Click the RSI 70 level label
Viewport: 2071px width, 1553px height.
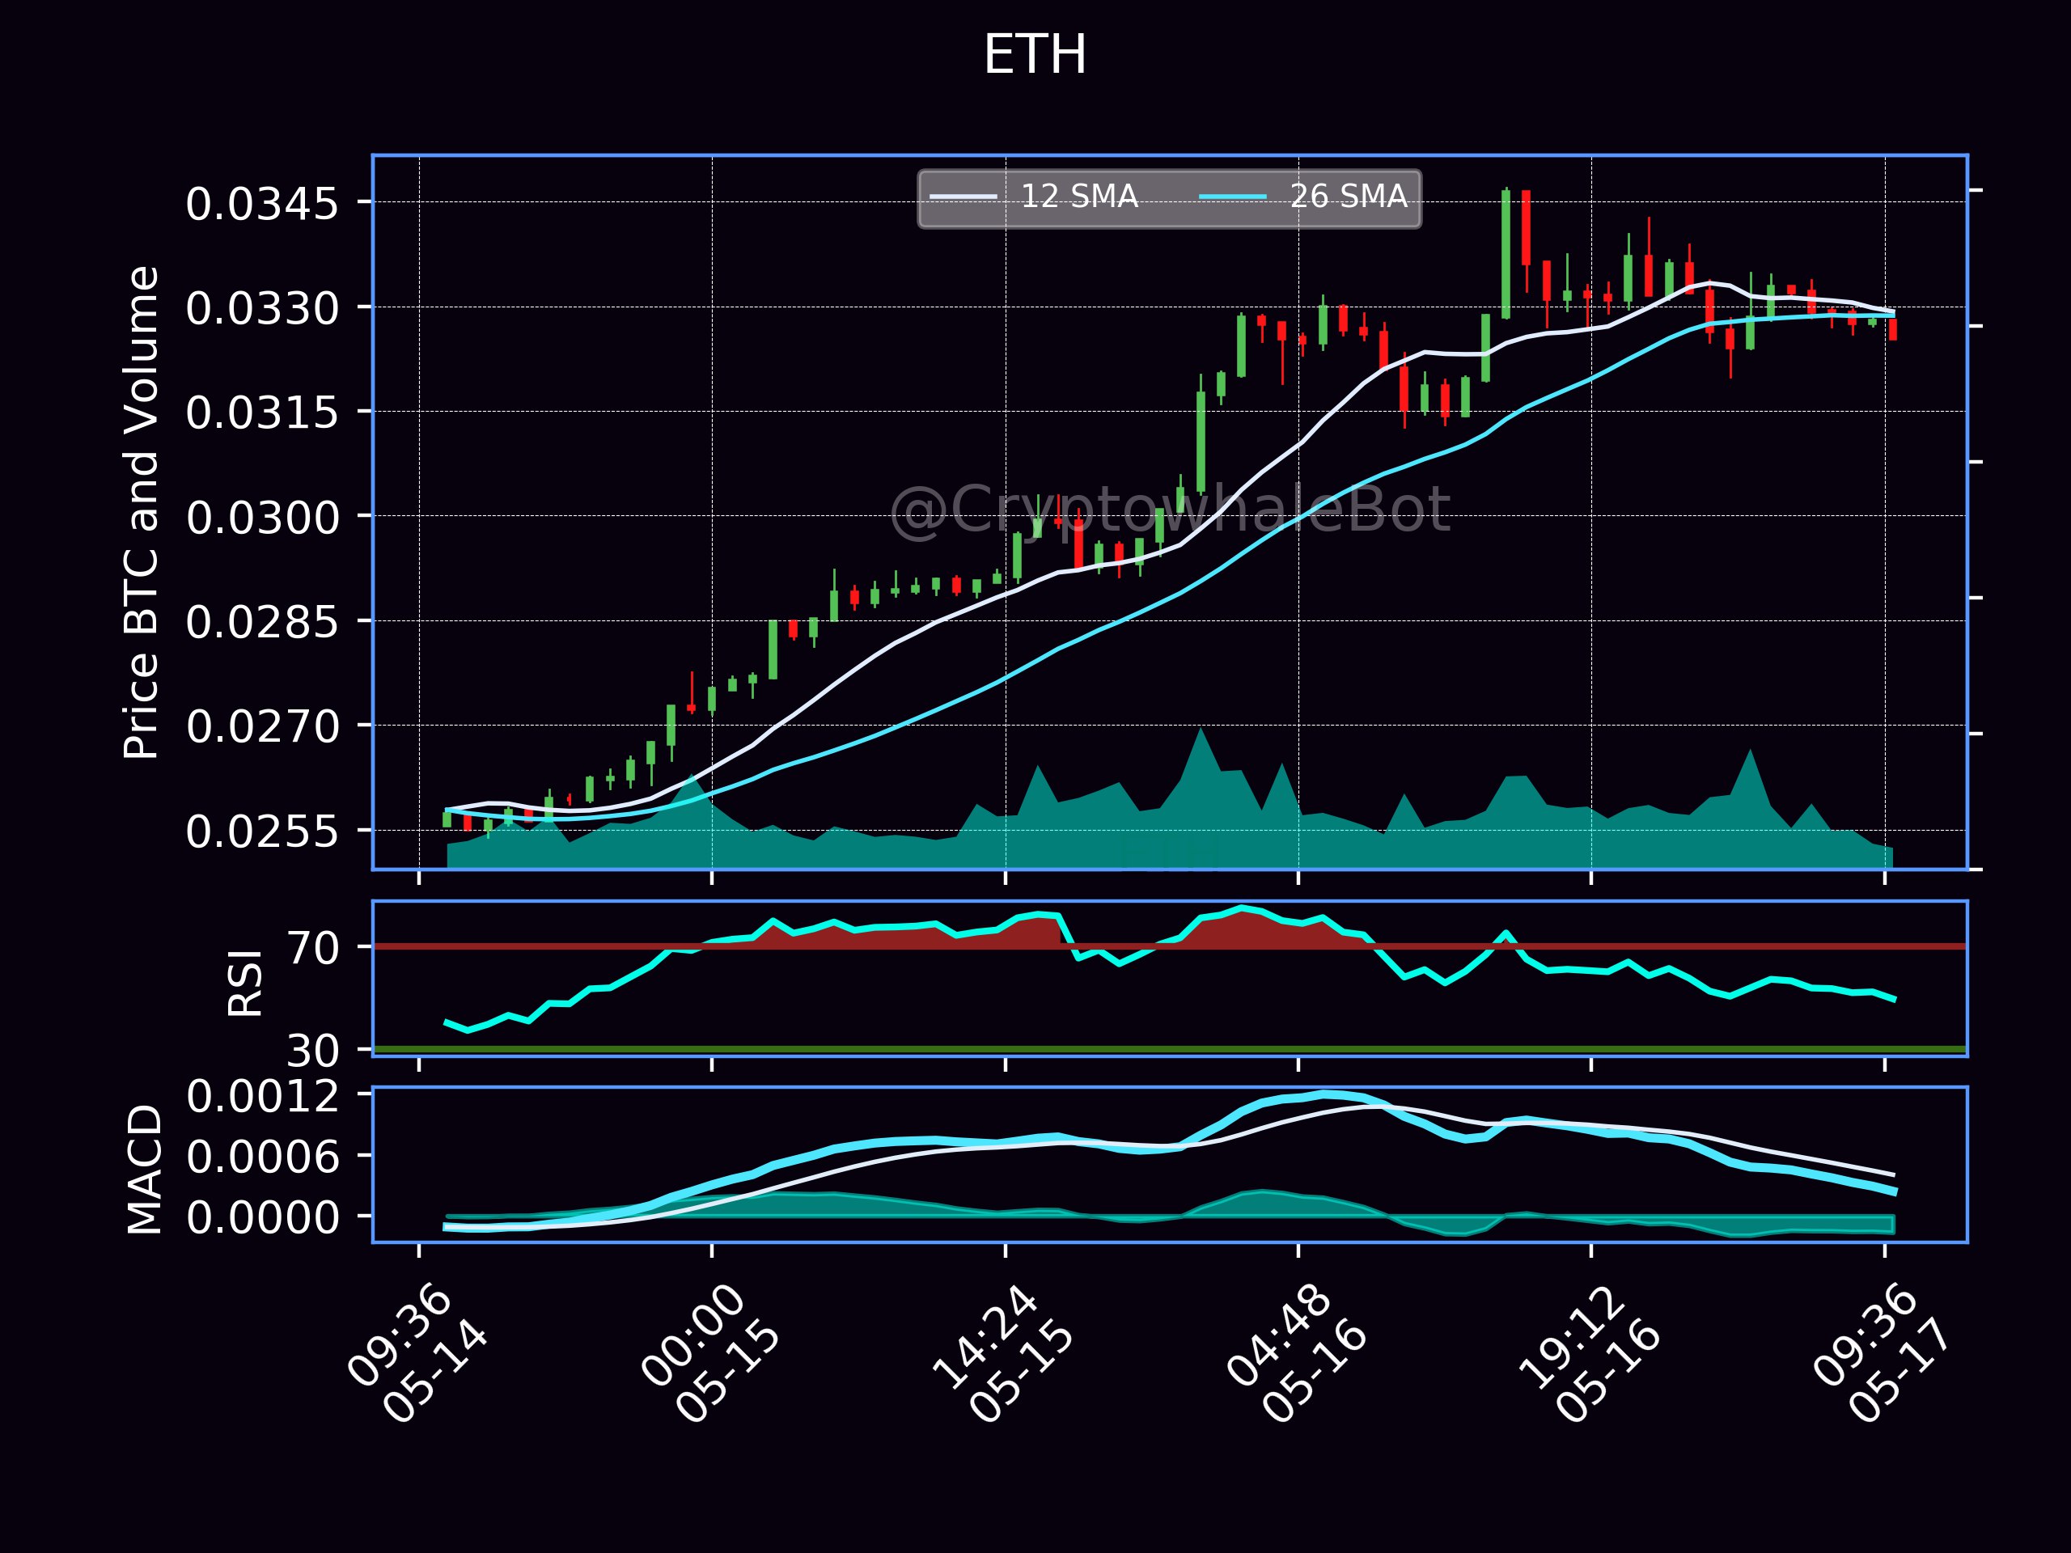313,948
